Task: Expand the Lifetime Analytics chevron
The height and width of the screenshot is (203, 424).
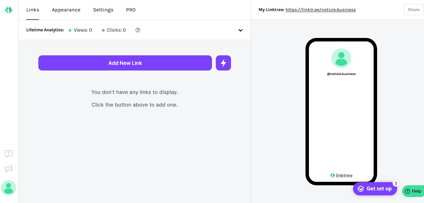Action: click(241, 30)
